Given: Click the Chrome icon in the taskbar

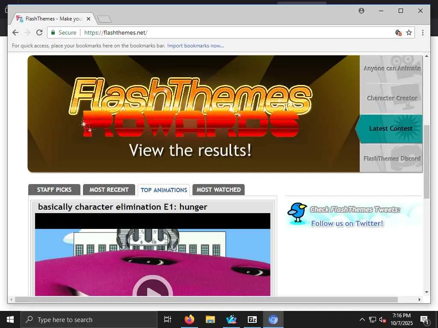Looking at the screenshot, I should [273, 319].
